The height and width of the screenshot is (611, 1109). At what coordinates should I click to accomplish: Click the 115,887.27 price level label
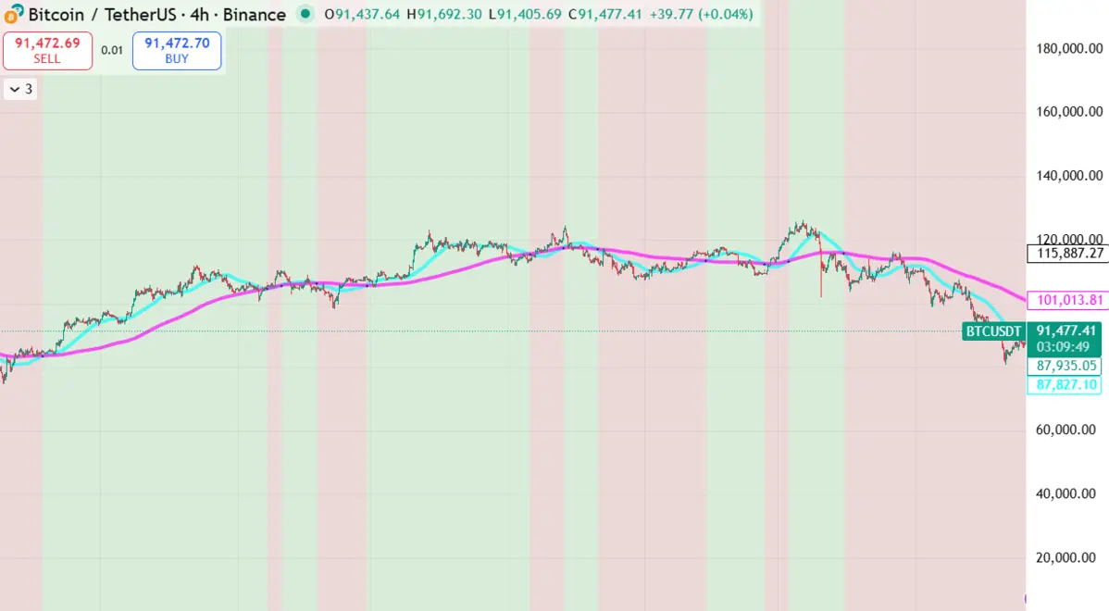pyautogui.click(x=1068, y=253)
